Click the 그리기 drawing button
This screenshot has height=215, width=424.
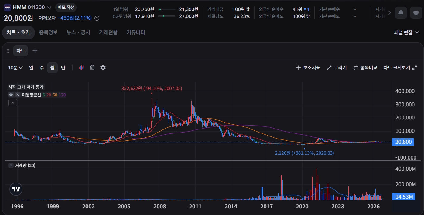pyautogui.click(x=337, y=68)
